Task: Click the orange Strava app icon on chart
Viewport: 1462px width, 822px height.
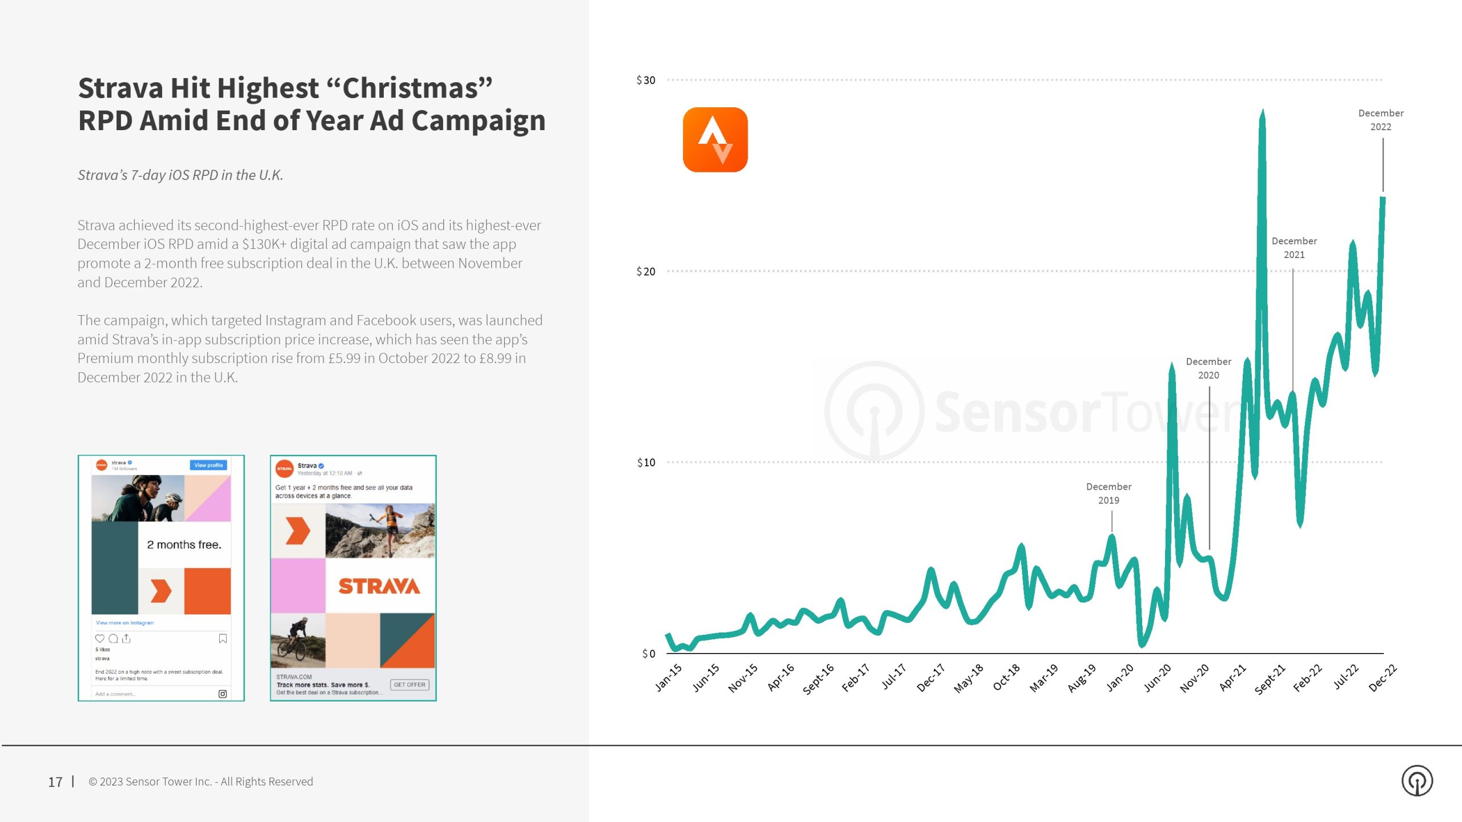Action: tap(715, 140)
